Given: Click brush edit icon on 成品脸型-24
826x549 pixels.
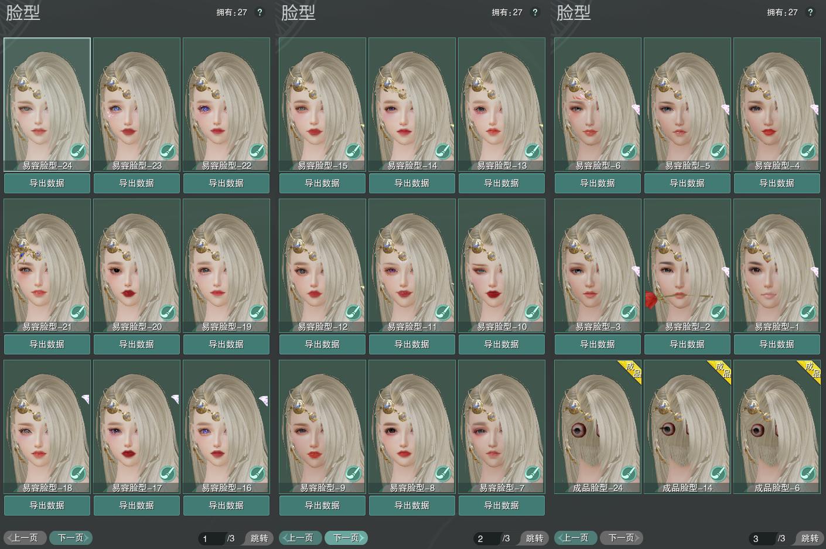Looking at the screenshot, I should pyautogui.click(x=629, y=474).
